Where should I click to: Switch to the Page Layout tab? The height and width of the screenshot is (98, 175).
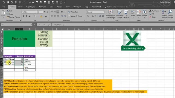tap(31, 7)
